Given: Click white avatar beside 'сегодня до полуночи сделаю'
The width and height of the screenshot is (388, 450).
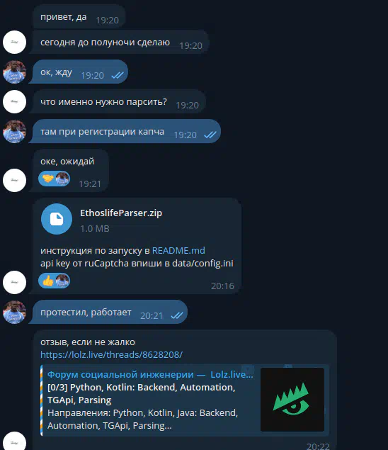Looking at the screenshot, I should click(14, 43).
